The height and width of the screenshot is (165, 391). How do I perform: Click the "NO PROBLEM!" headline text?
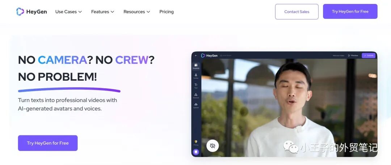click(57, 77)
